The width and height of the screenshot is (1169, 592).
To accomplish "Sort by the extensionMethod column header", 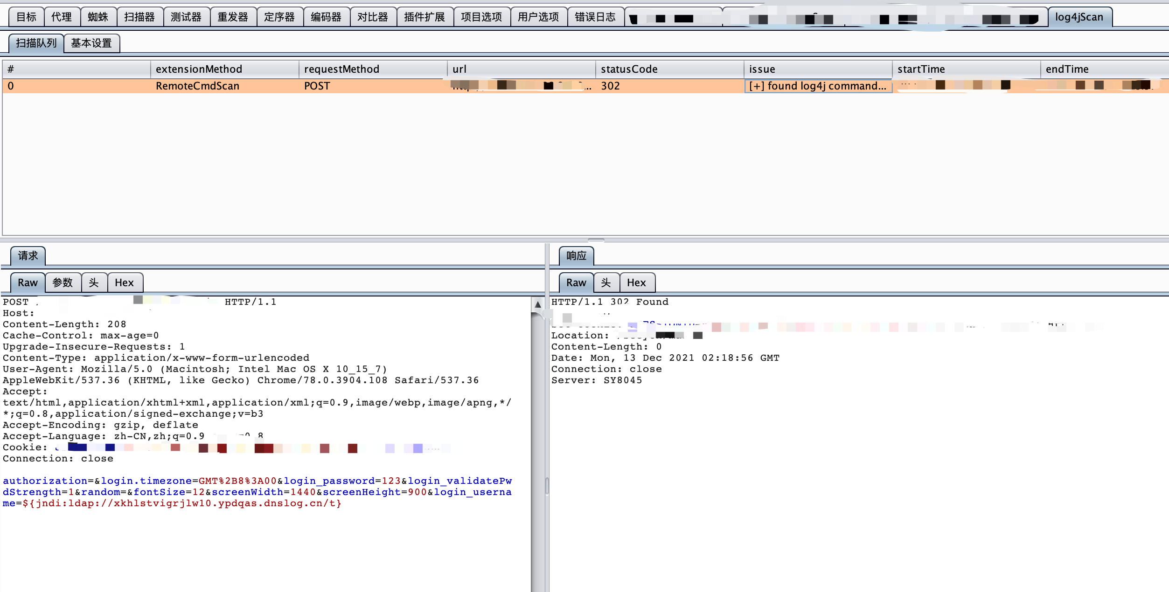I will click(x=199, y=69).
